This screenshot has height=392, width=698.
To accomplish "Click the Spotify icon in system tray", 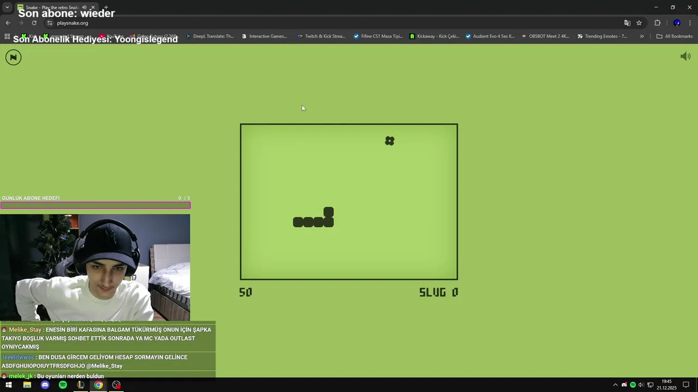I will (x=633, y=385).
